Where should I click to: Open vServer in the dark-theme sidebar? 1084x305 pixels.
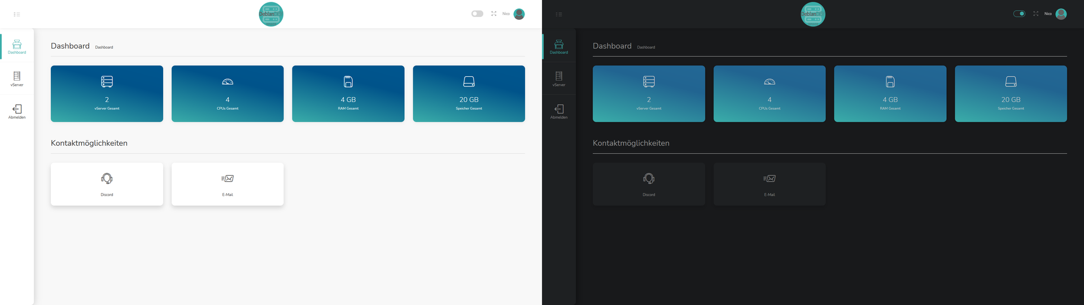(559, 79)
